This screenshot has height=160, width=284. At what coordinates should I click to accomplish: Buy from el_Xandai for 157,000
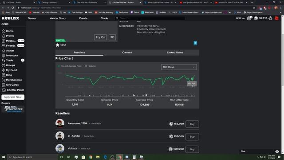click(192, 136)
